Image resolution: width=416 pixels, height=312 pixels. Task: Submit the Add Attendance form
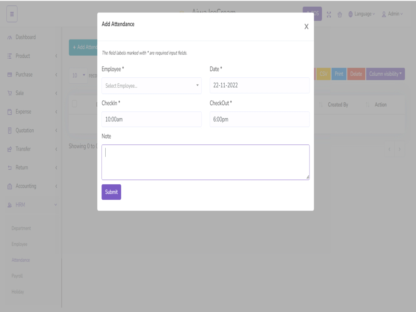click(x=111, y=192)
